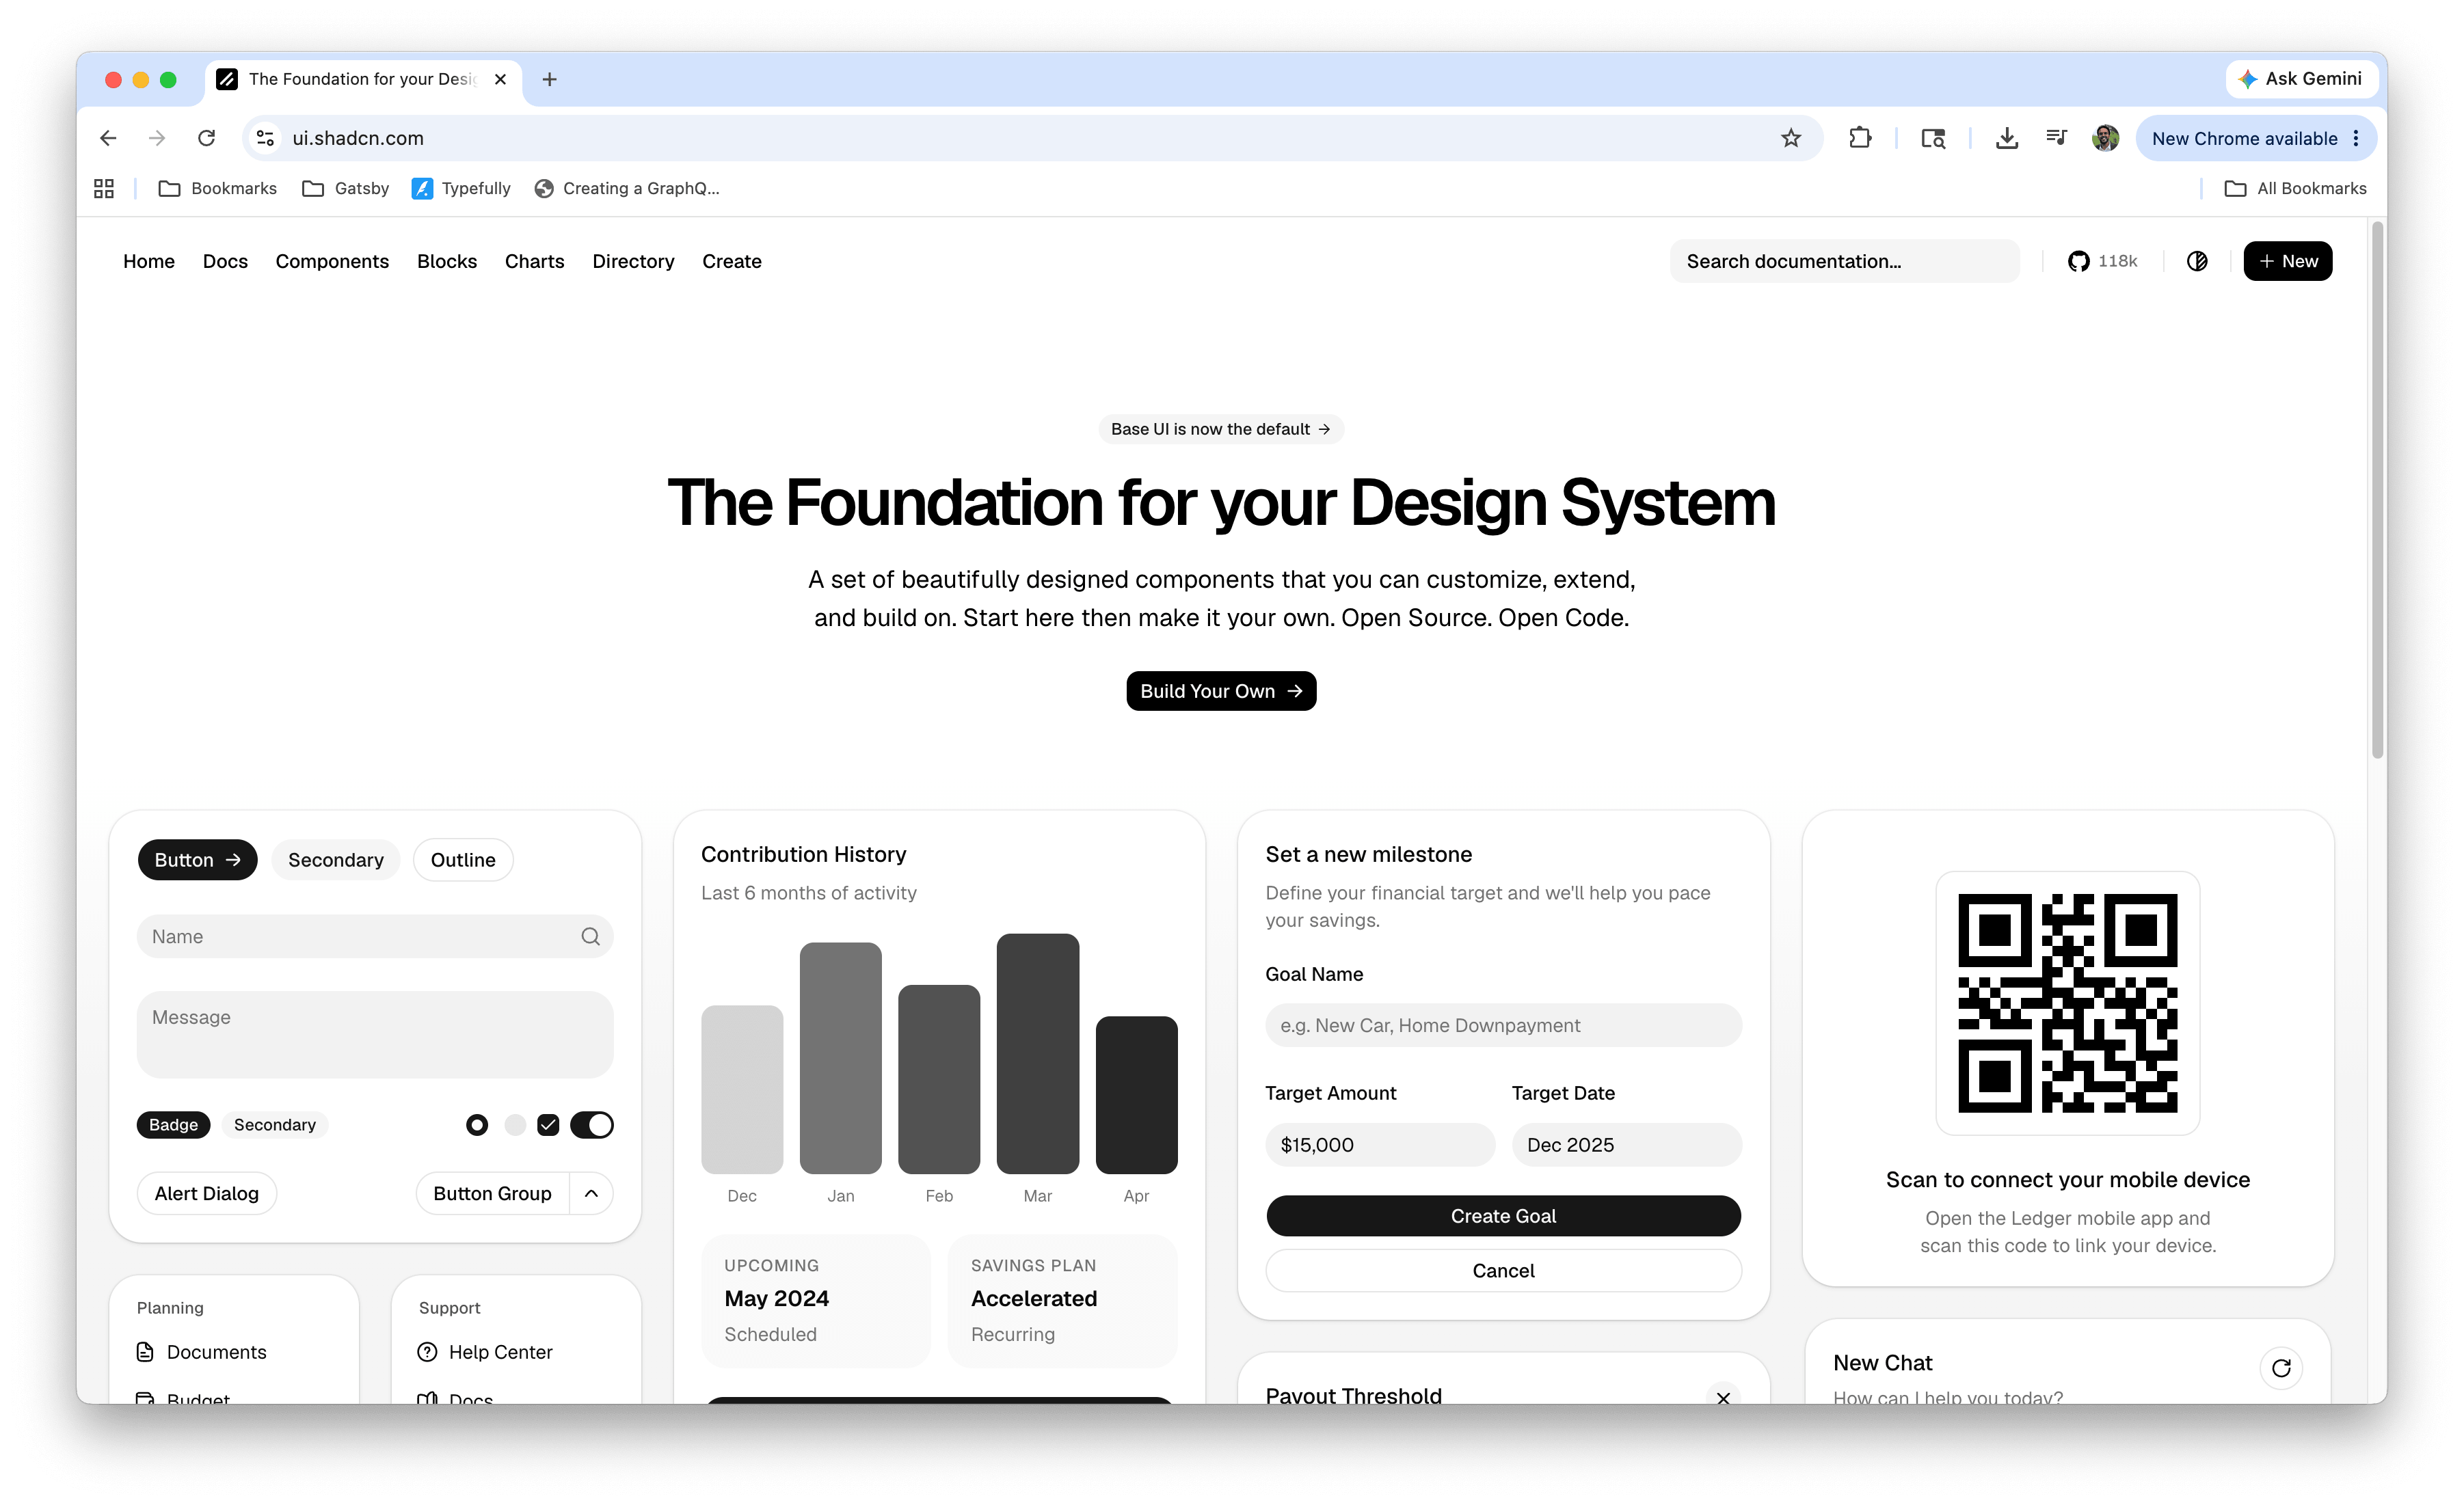Click the Build Your Own button
The width and height of the screenshot is (2464, 1505).
point(1221,691)
